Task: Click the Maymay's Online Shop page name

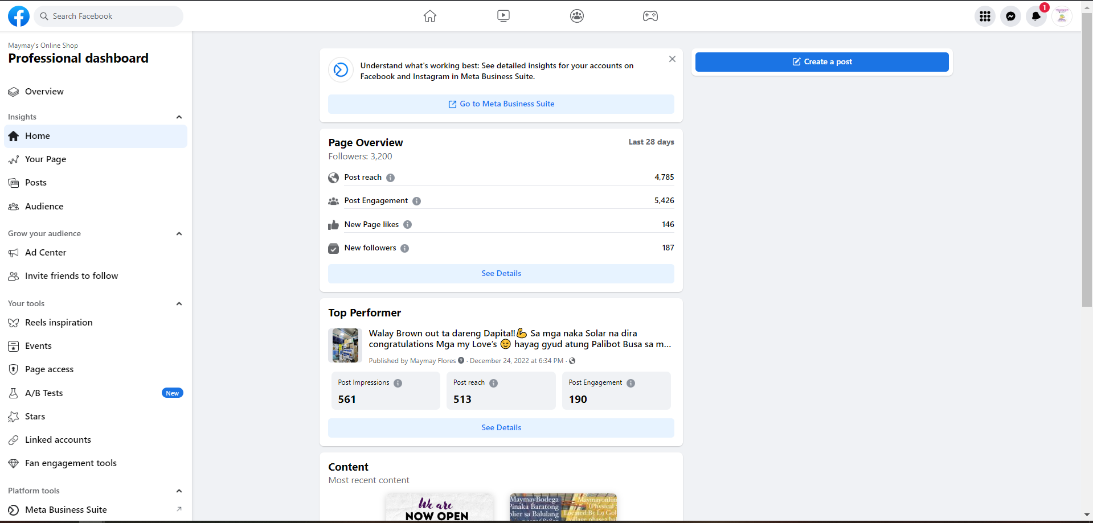Action: [x=43, y=46]
